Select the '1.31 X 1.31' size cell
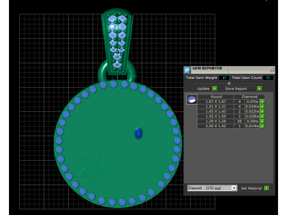The image size is (287, 215). coord(216,106)
